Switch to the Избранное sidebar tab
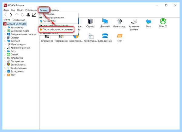Screen dimensions: 182x132 tap(19, 20)
